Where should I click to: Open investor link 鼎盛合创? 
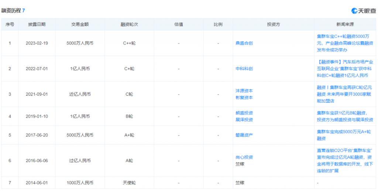click(244, 43)
